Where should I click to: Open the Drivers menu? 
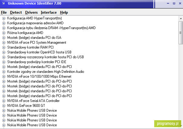point(32,12)
